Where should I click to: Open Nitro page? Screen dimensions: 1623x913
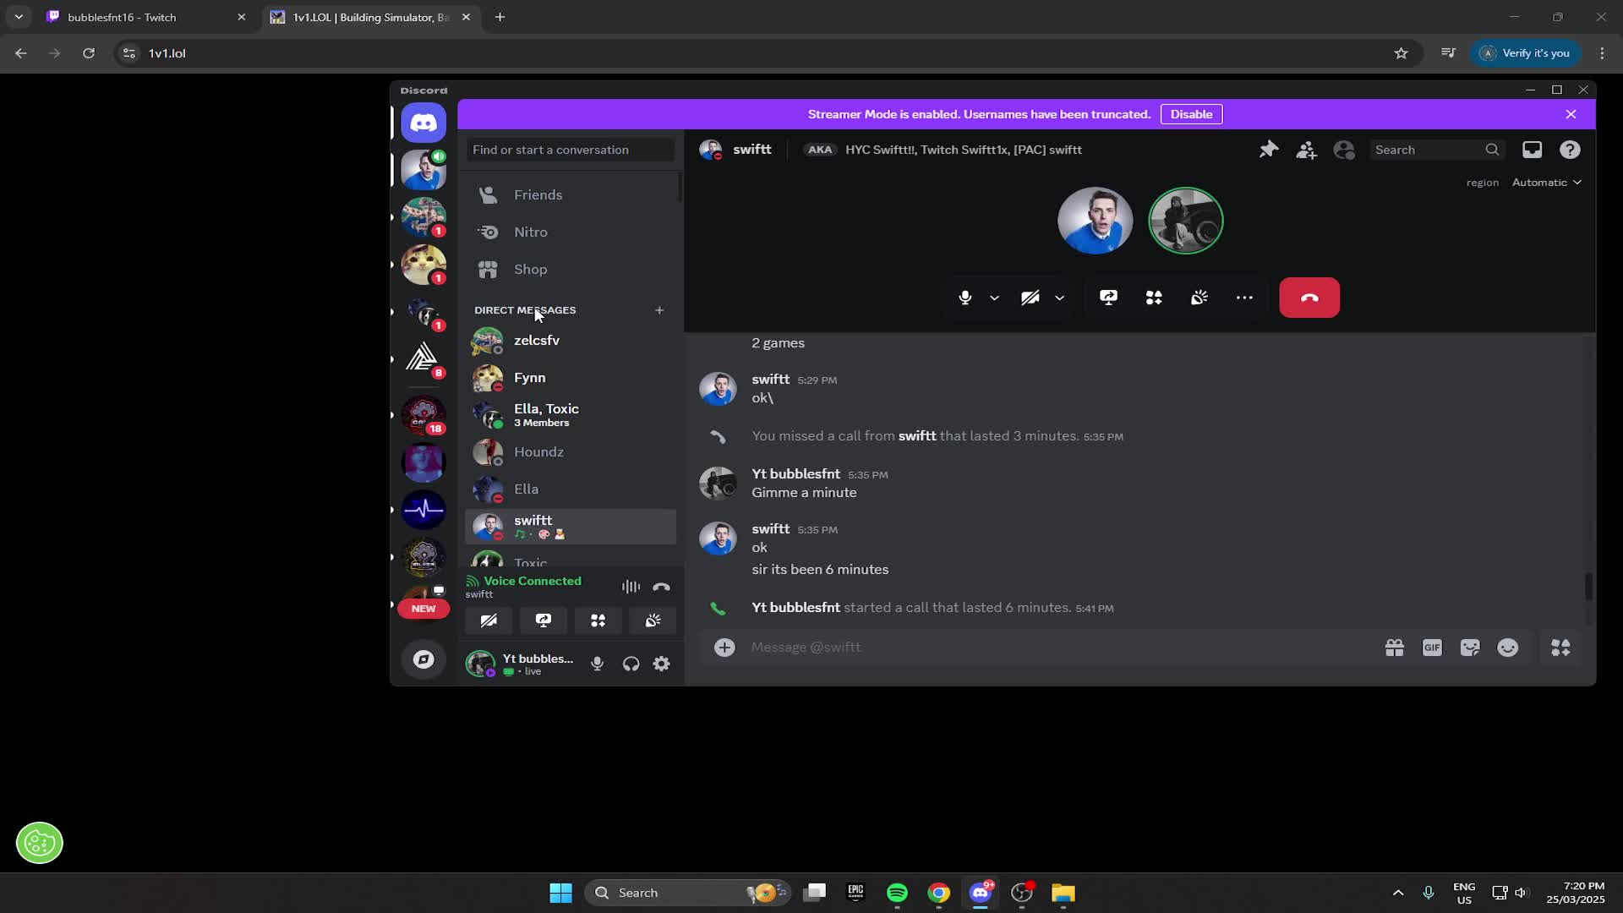pos(571,232)
